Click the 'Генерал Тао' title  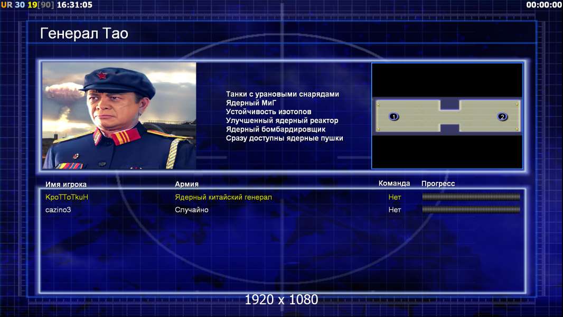pyautogui.click(x=84, y=33)
